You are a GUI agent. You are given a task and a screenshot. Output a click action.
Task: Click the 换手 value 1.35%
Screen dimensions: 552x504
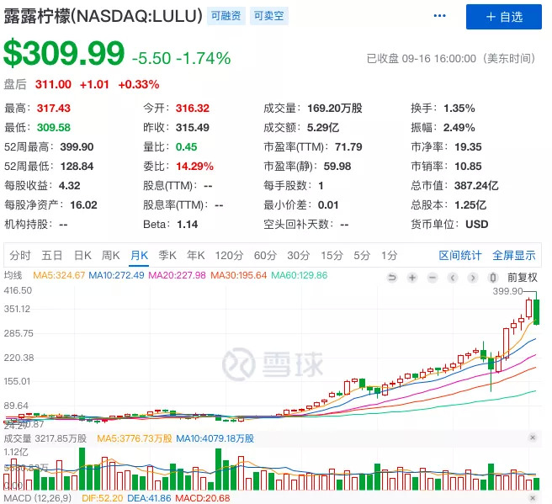click(x=459, y=108)
